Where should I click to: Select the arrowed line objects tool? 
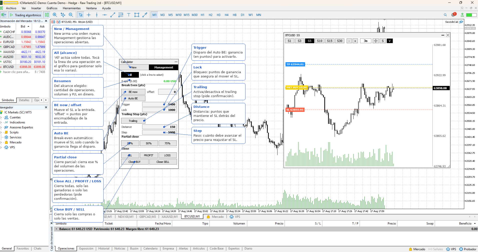(x=145, y=15)
